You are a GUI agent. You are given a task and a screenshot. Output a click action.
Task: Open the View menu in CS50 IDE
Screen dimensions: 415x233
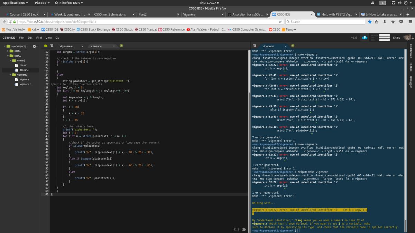[x=49, y=38]
